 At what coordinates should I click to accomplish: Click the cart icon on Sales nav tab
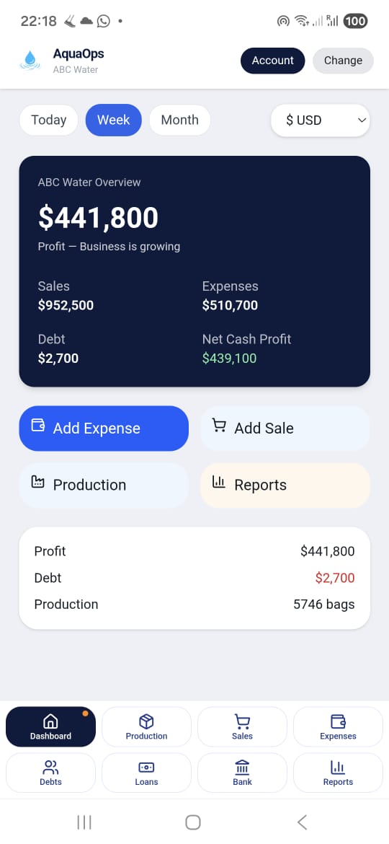(242, 721)
